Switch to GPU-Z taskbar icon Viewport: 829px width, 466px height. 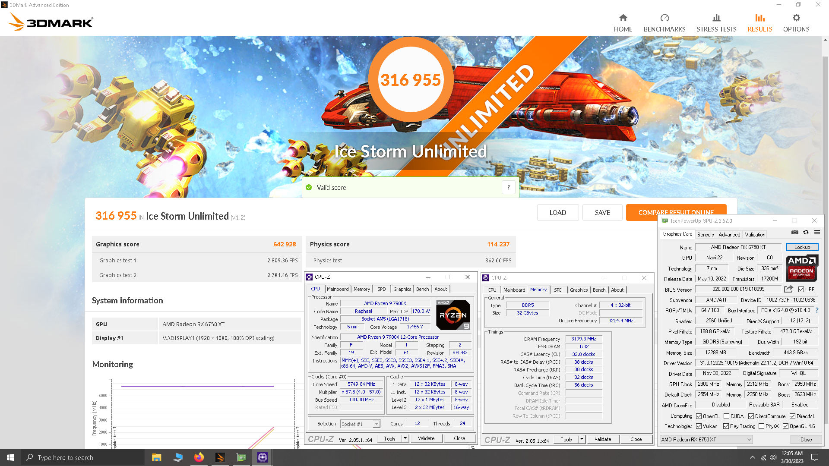click(241, 457)
